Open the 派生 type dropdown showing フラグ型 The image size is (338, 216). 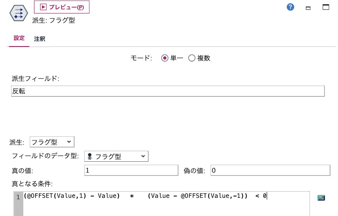[x=52, y=142]
